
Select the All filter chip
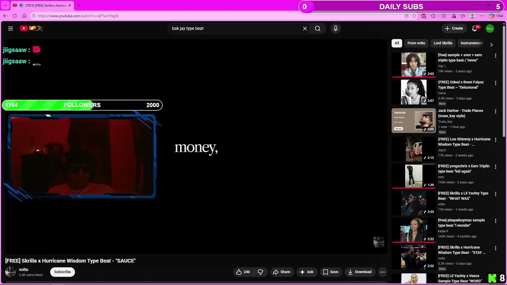tap(397, 43)
